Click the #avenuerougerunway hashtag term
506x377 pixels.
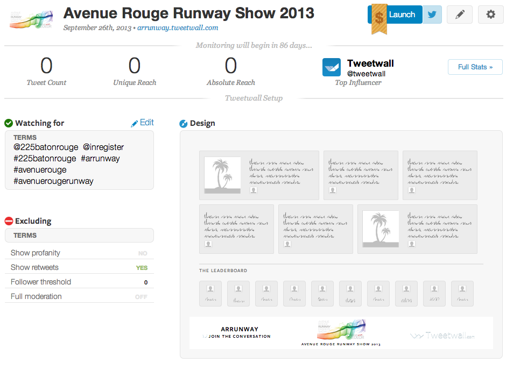coord(53,181)
